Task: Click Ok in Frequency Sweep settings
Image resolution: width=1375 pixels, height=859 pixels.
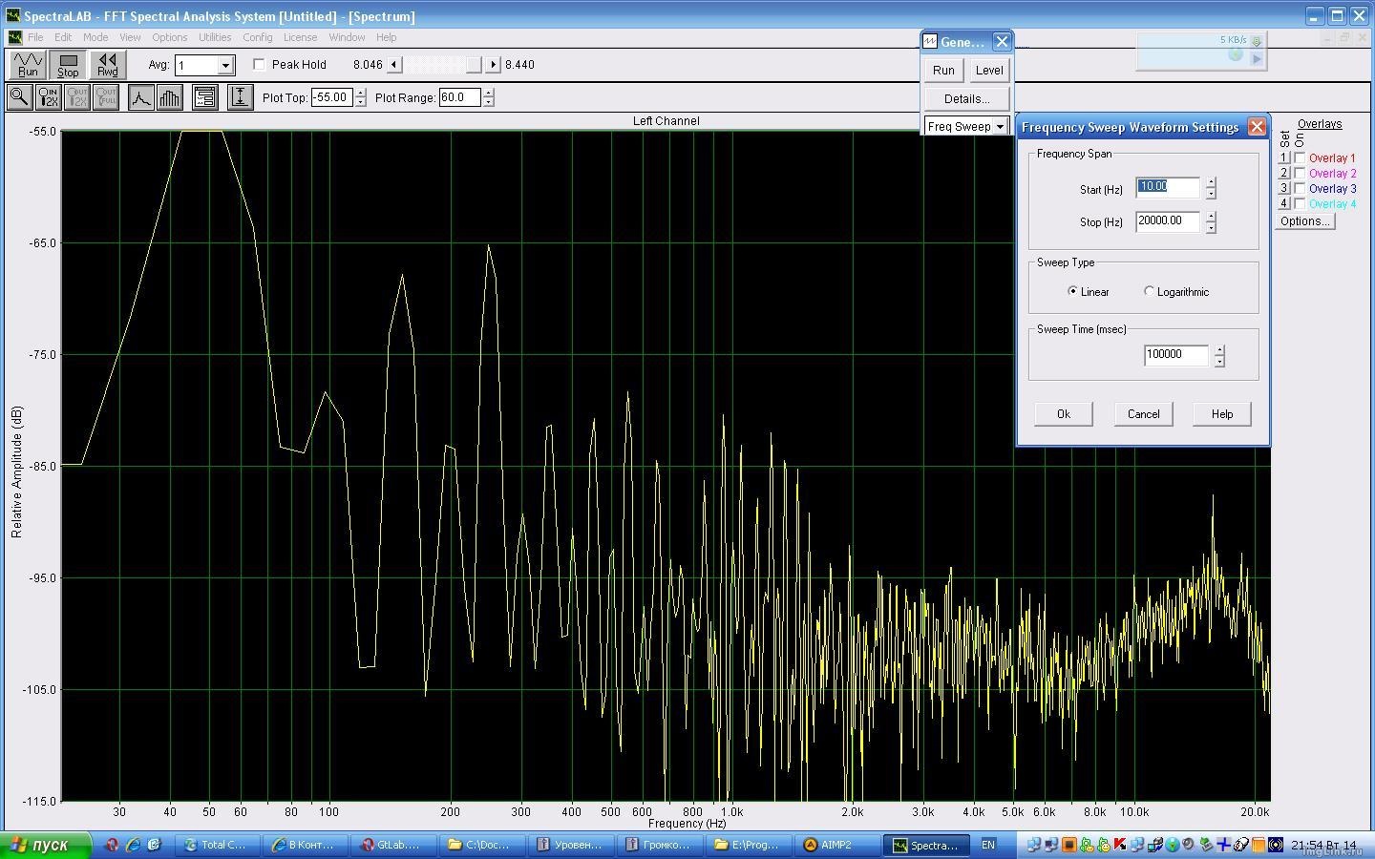Action: click(x=1063, y=414)
